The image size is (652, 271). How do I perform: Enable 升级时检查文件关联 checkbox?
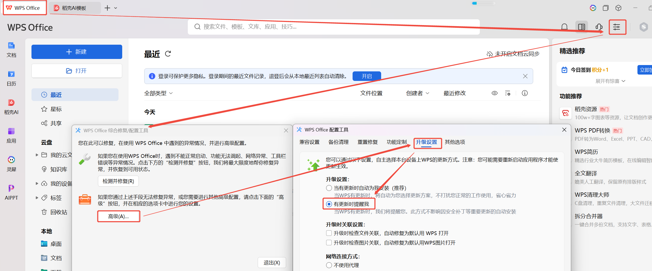click(x=329, y=233)
